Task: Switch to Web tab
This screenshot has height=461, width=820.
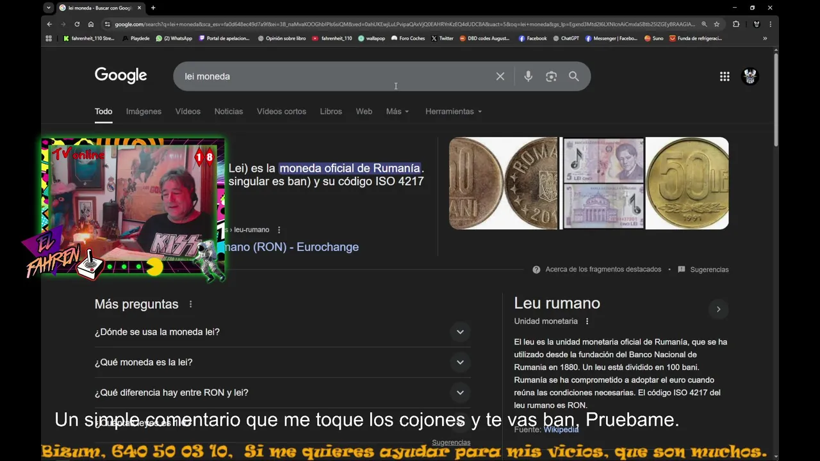Action: coord(364,111)
